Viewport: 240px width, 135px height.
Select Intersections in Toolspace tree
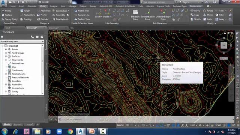pos(18,88)
